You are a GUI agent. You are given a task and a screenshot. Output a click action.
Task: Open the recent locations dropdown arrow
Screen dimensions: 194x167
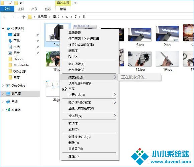(x=18, y=17)
